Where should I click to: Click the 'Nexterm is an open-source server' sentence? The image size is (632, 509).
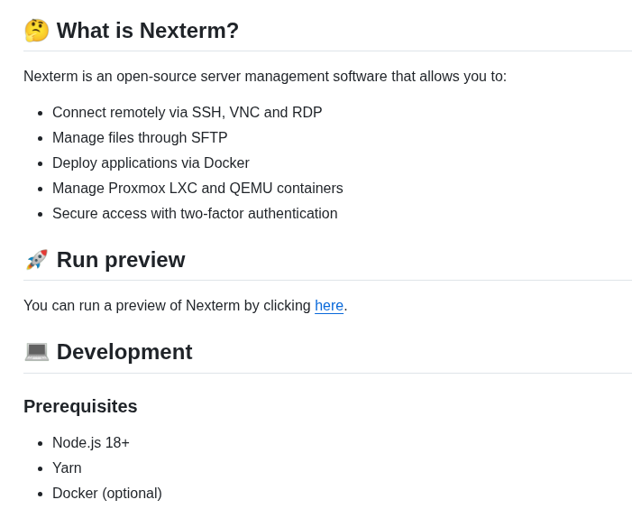265,76
